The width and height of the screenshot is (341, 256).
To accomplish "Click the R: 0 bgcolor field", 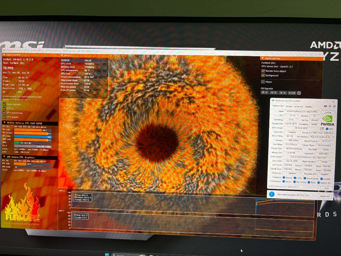I will tap(265, 93).
